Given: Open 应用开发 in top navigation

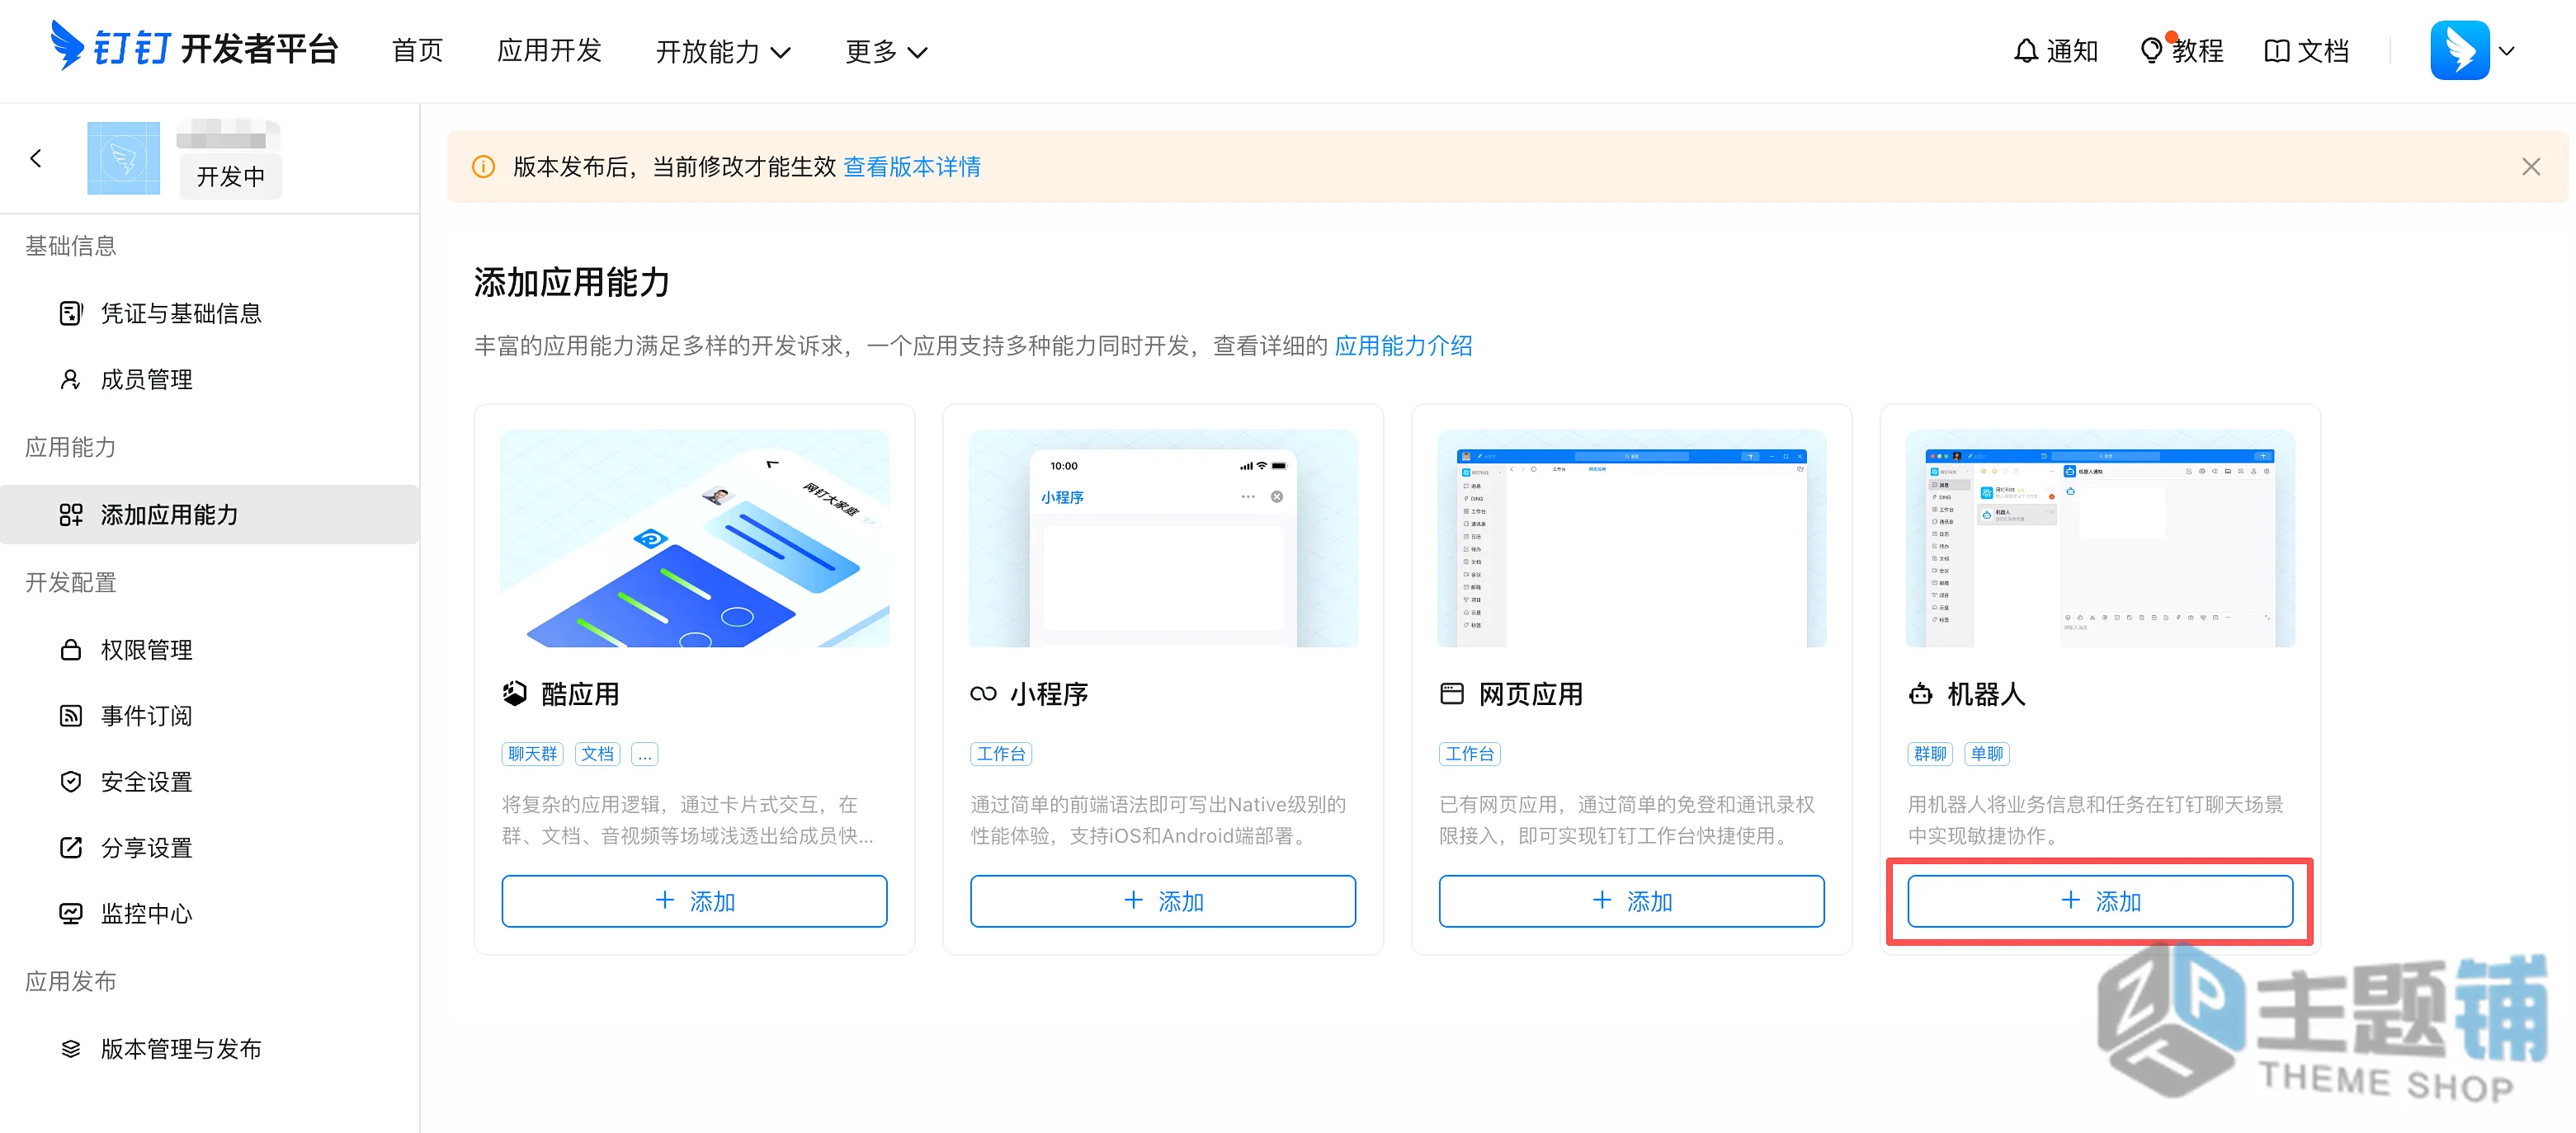Looking at the screenshot, I should pyautogui.click(x=549, y=51).
